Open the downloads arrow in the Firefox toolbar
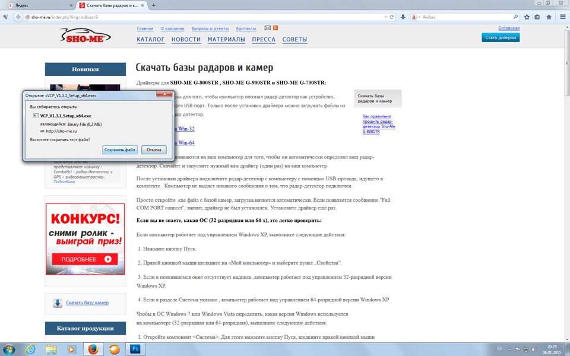This screenshot has width=570, height=356. [x=403, y=17]
